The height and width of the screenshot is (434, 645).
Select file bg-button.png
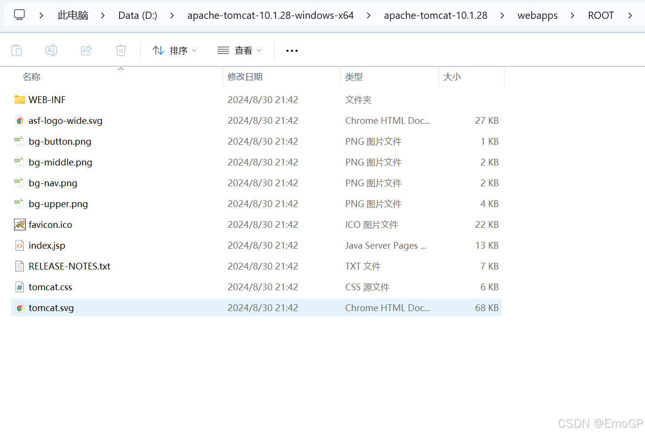[60, 141]
